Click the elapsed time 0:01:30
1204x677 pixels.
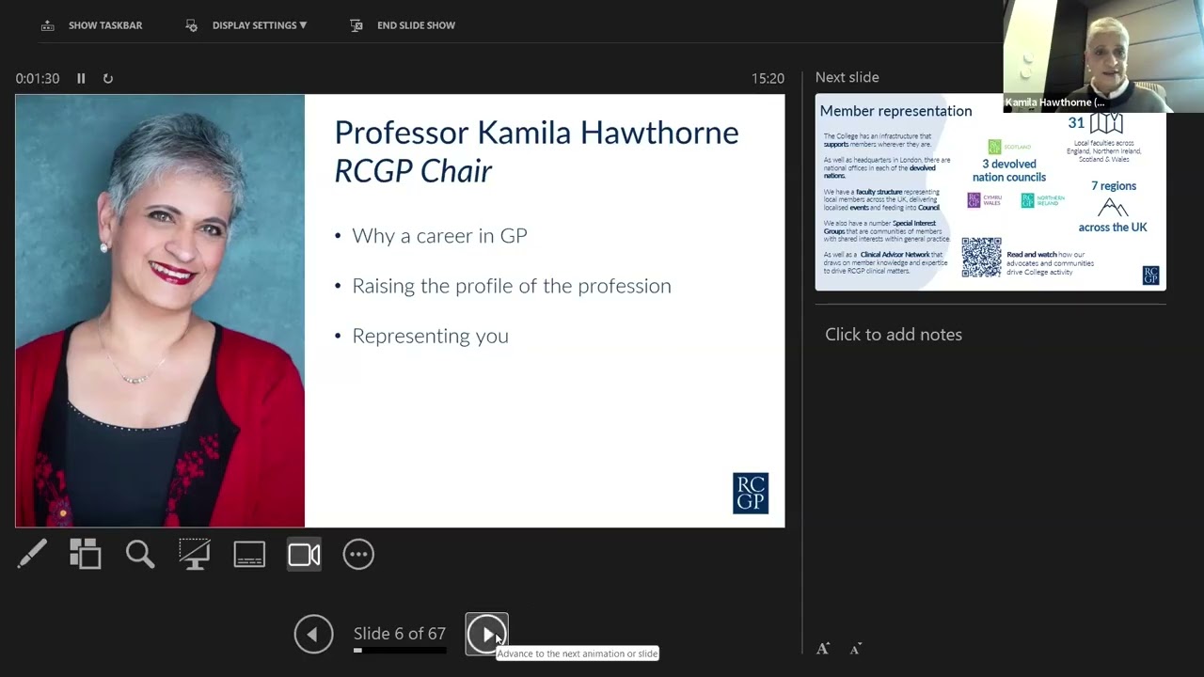click(x=38, y=79)
